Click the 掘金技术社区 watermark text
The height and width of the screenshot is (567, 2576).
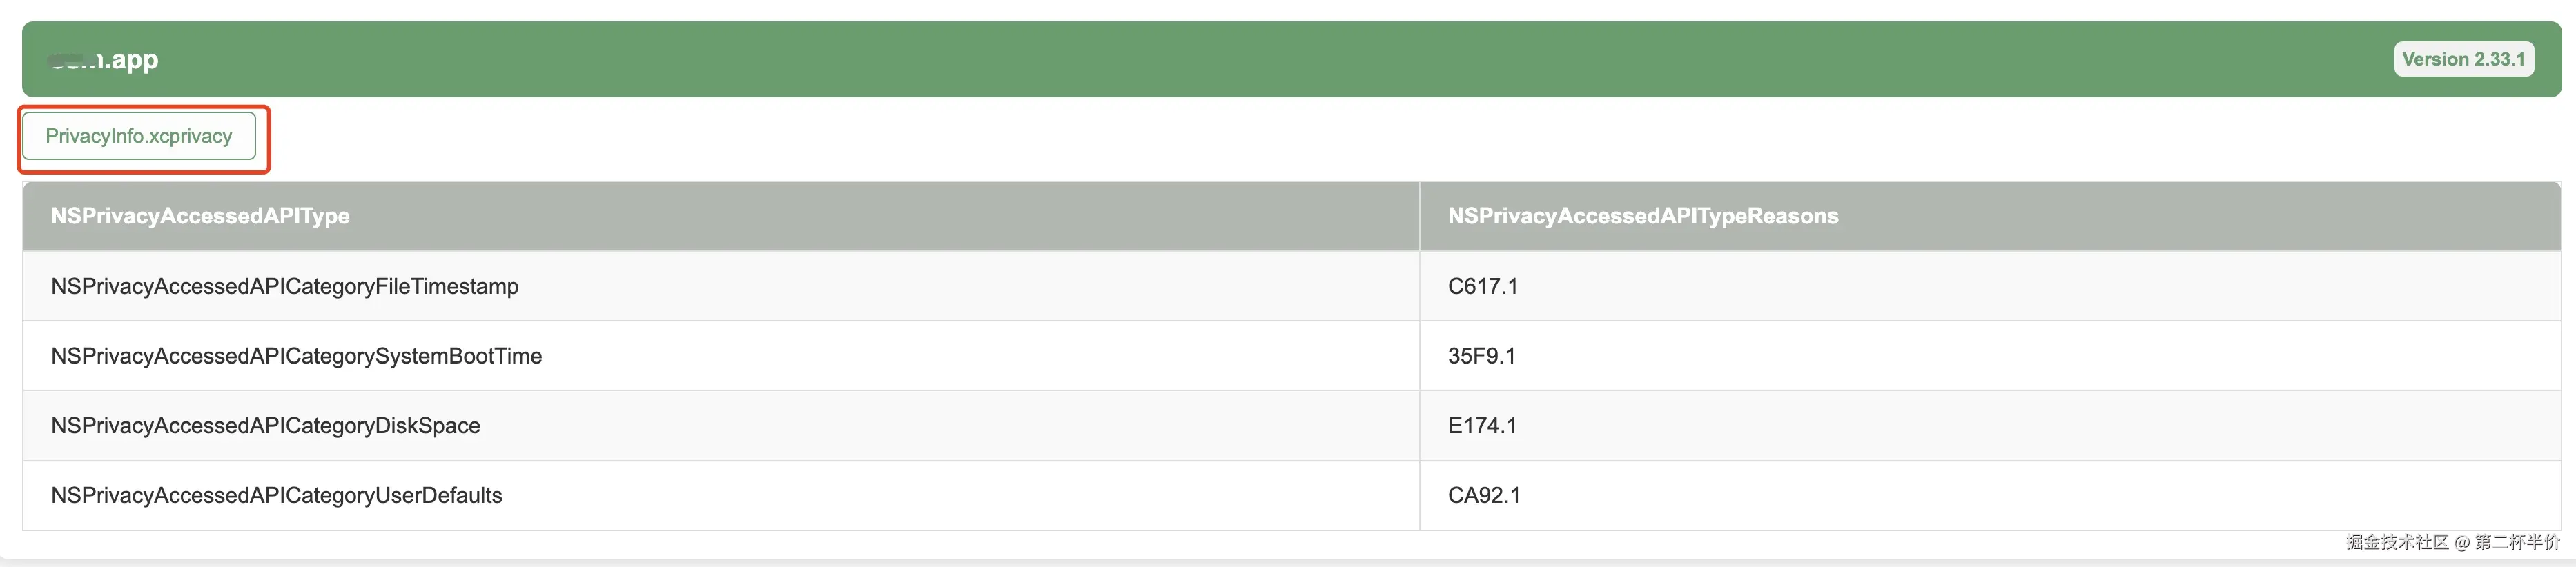tap(2396, 542)
